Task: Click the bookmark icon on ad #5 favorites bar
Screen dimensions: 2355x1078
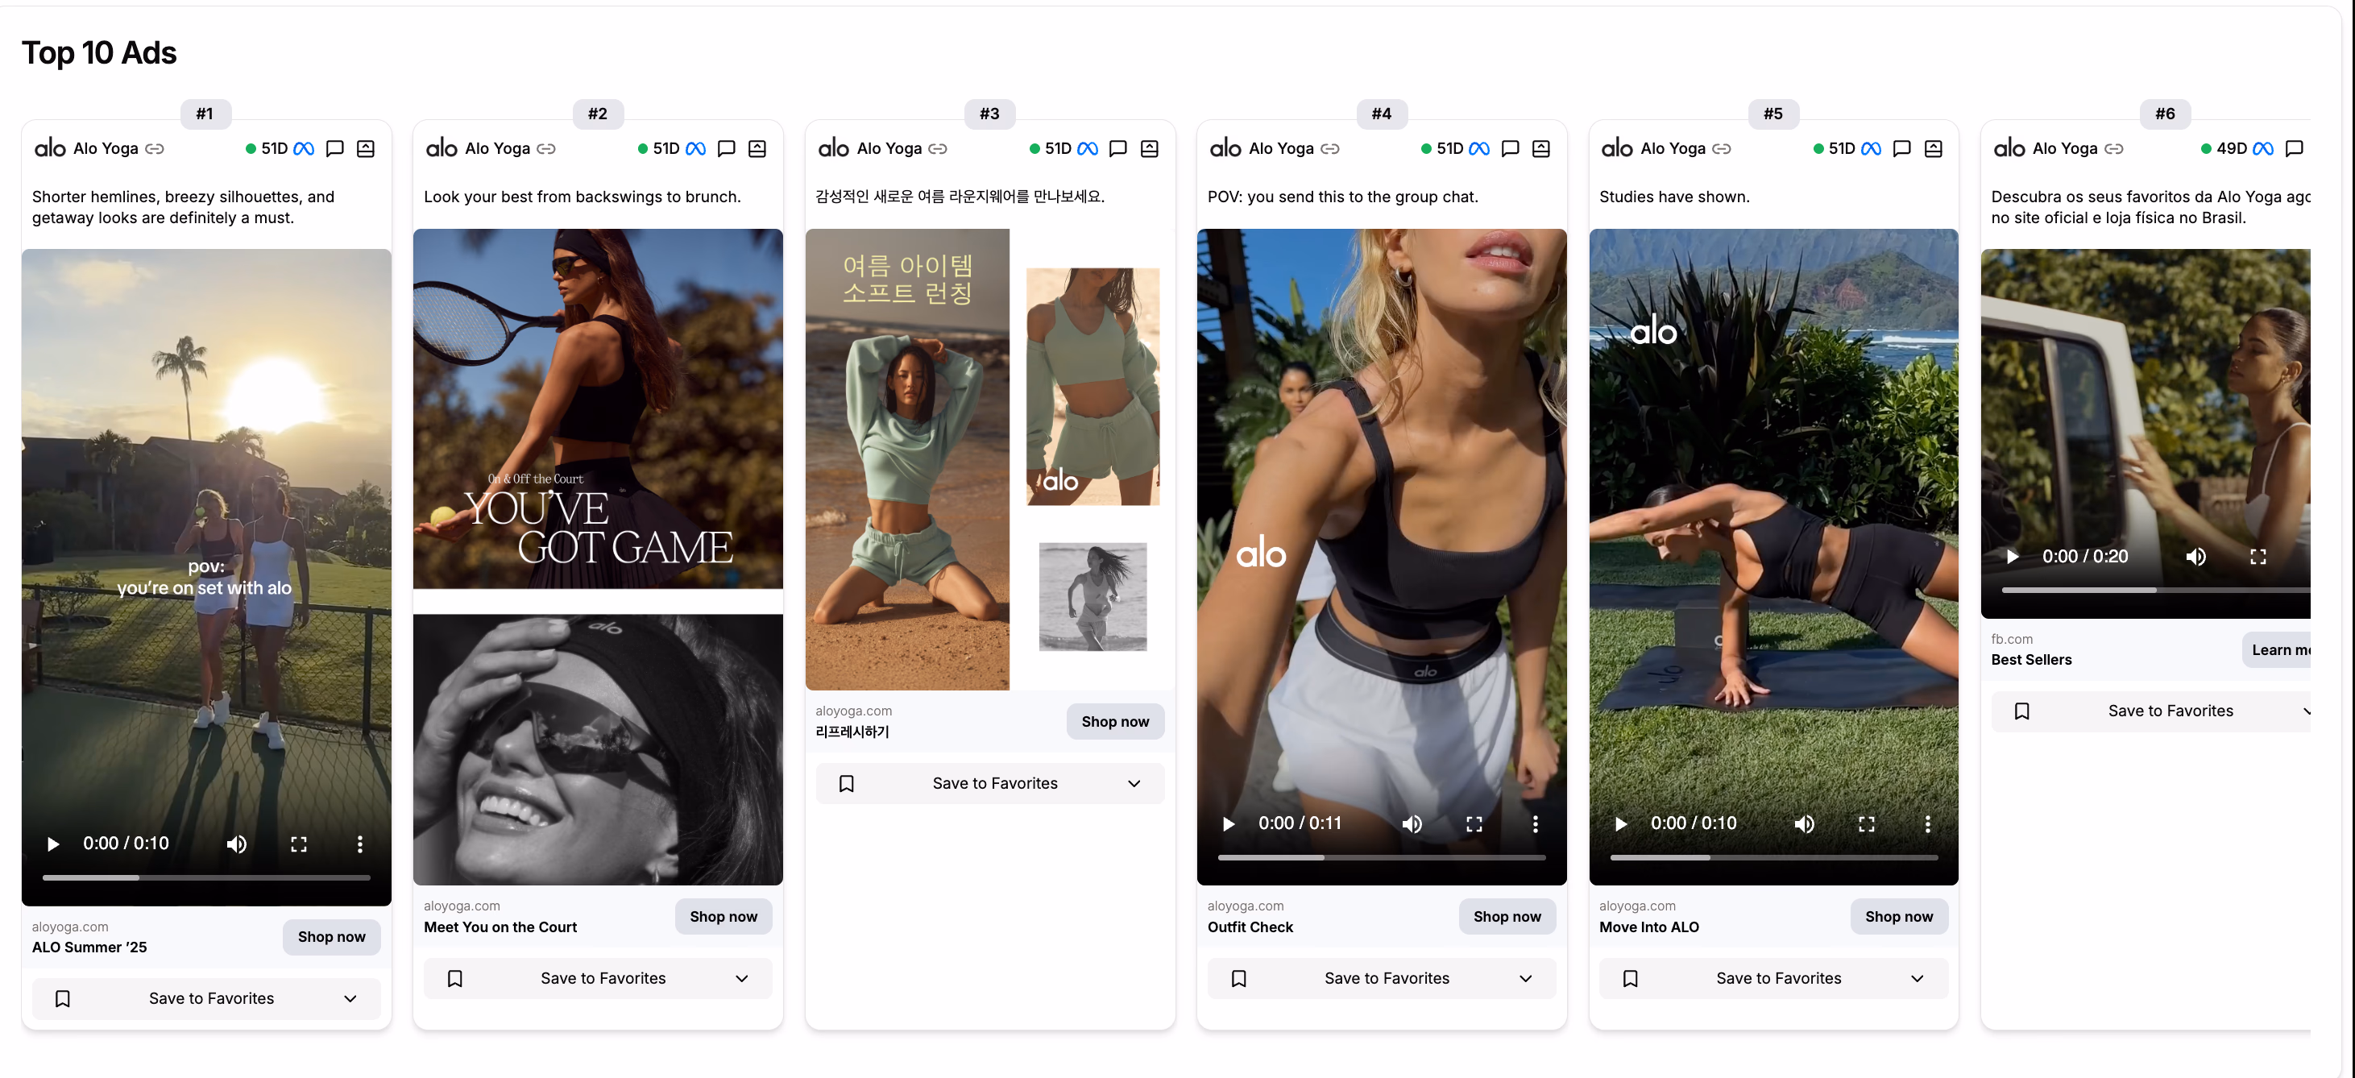Action: 1630,978
